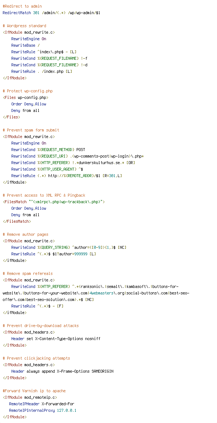Click '# Prevent spam form submit' comment
This screenshot has width=217, height=423.
click(31, 130)
